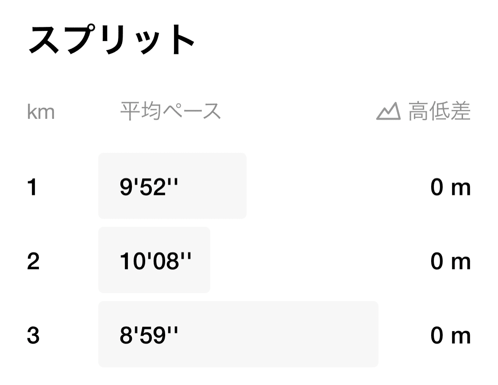Click the 高低差 column label
Viewport: 498px width, 385px height.
[x=439, y=111]
